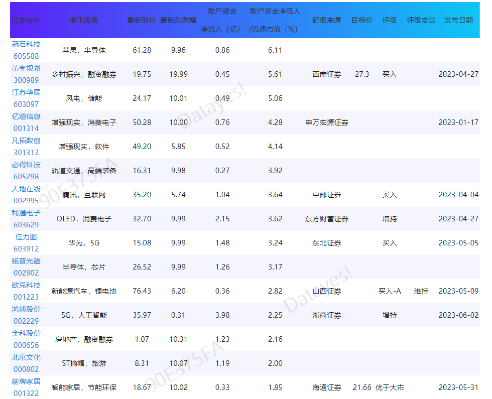Screen dimensions: 492x399
Task: Open stock code 001322
Action: click(x=26, y=393)
